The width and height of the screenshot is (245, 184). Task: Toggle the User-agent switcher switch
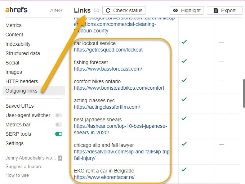pos(58,115)
